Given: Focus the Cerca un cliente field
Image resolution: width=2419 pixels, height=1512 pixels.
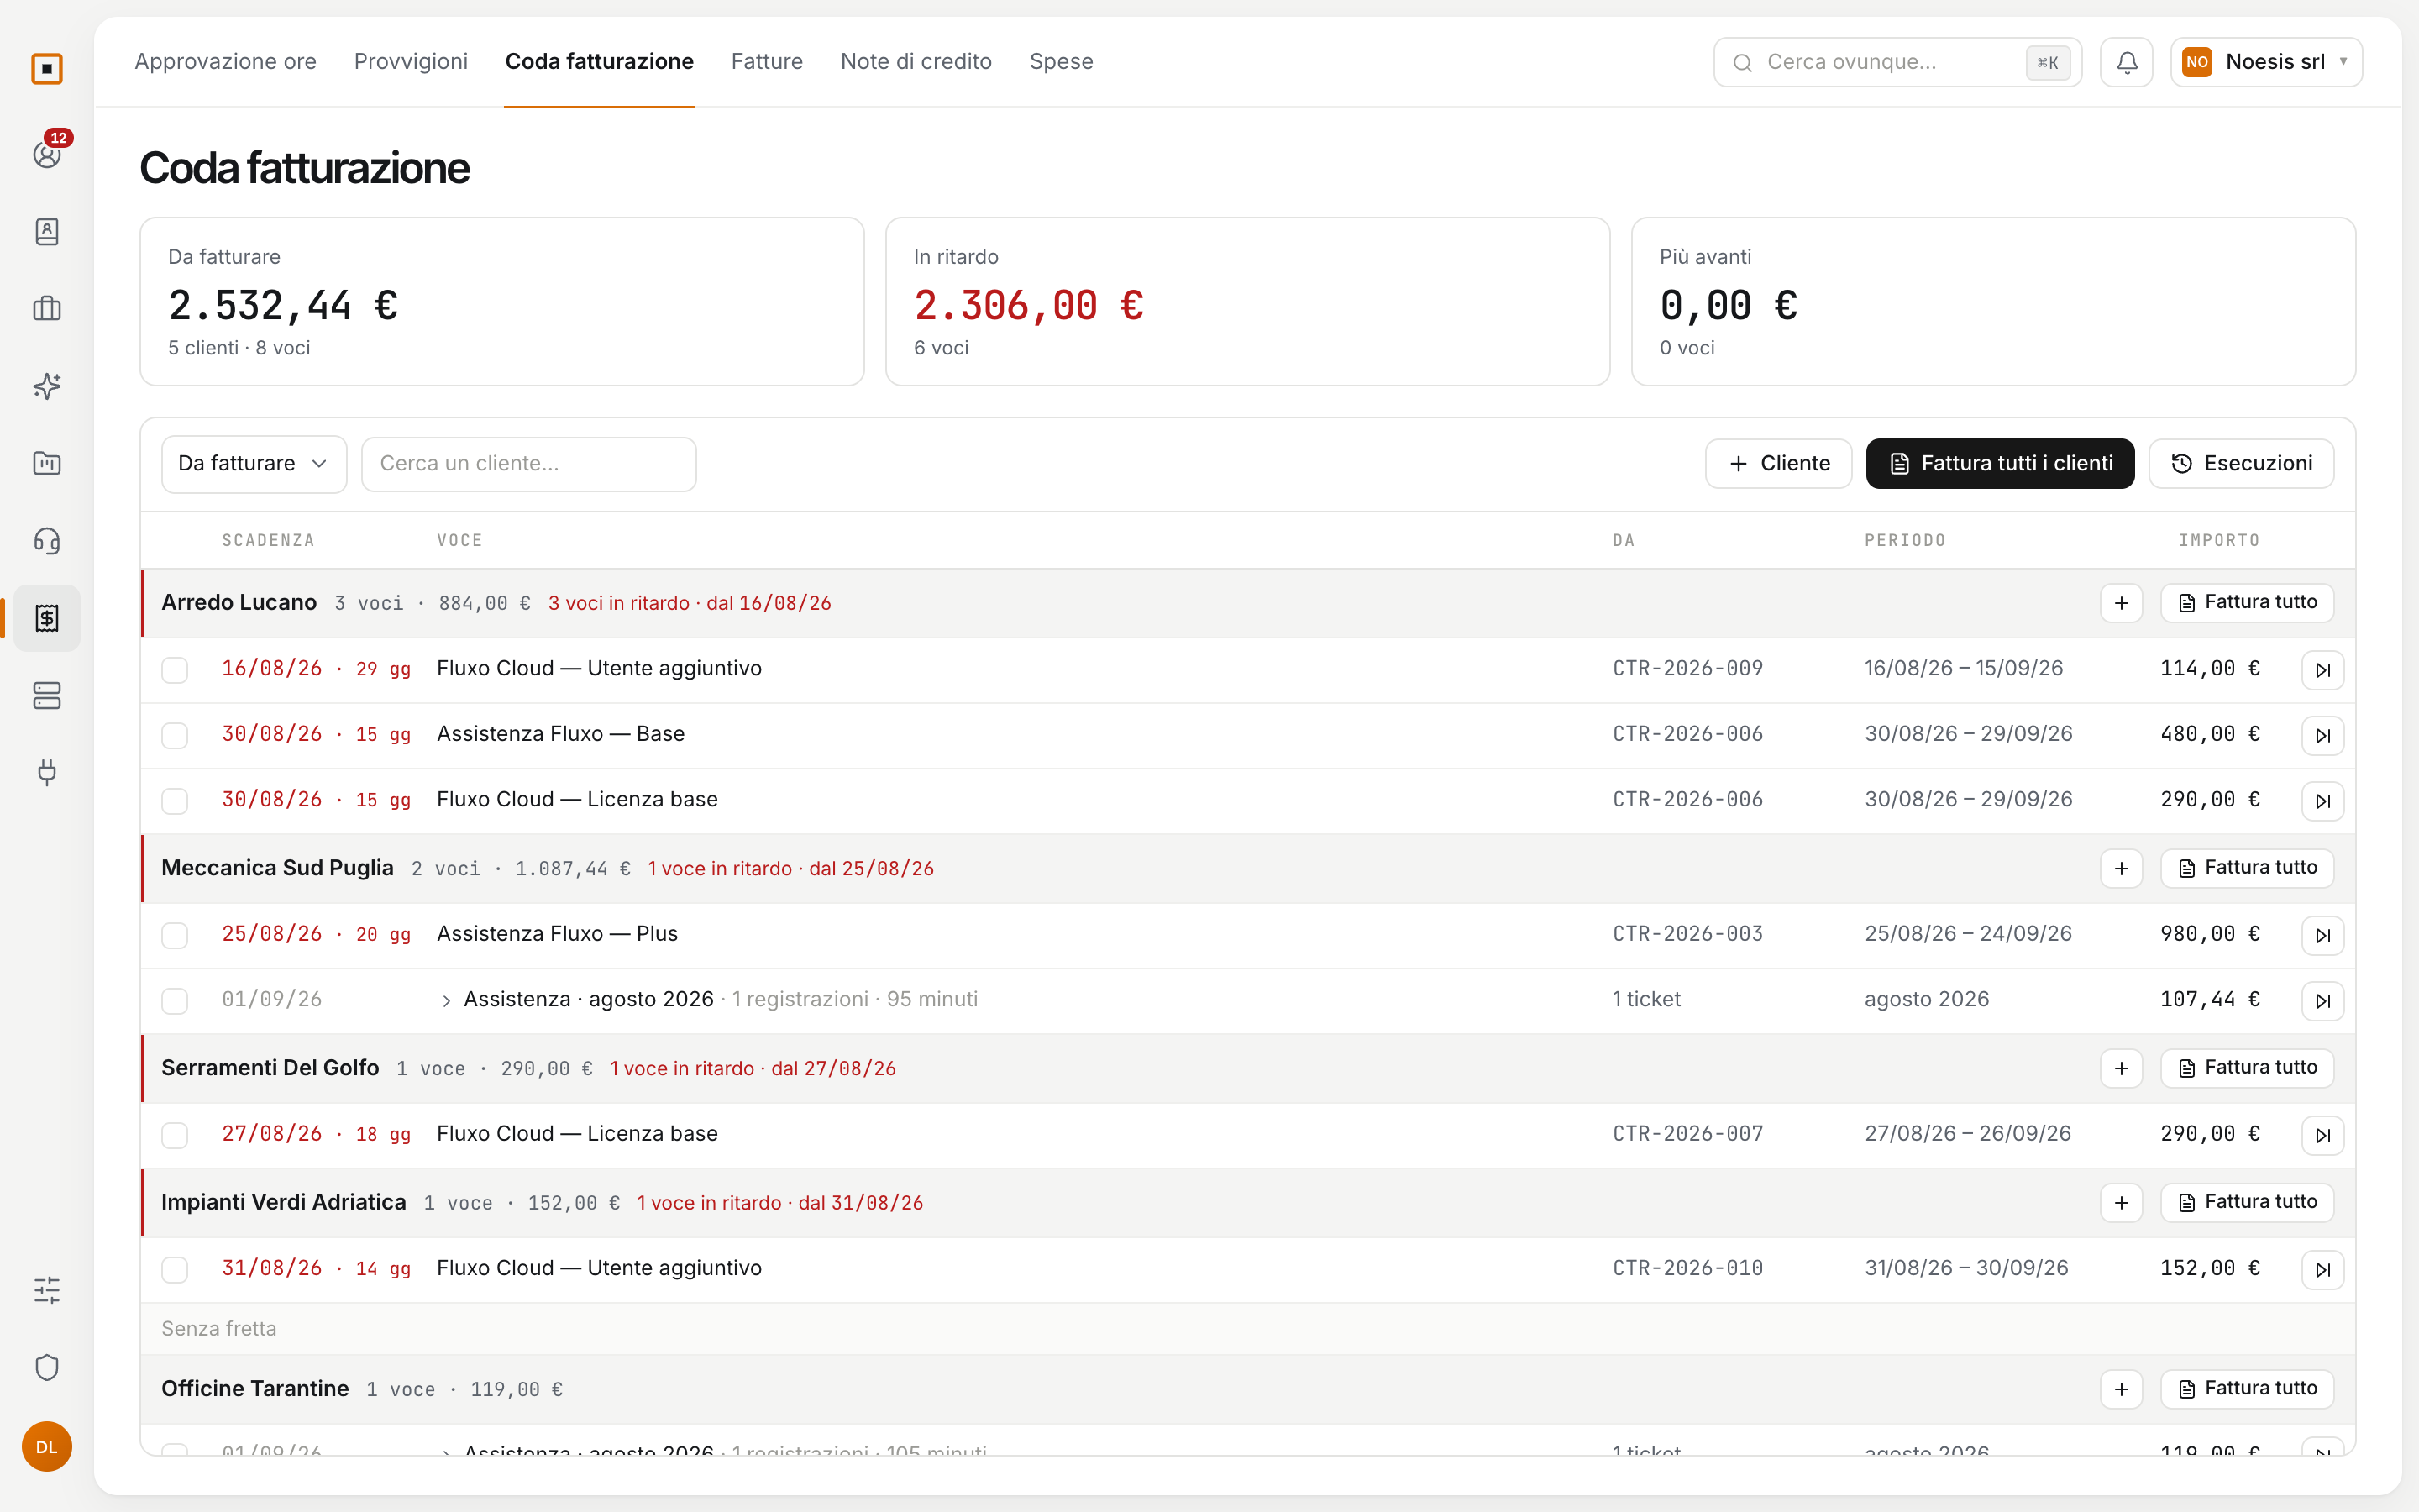Looking at the screenshot, I should pyautogui.click(x=529, y=464).
